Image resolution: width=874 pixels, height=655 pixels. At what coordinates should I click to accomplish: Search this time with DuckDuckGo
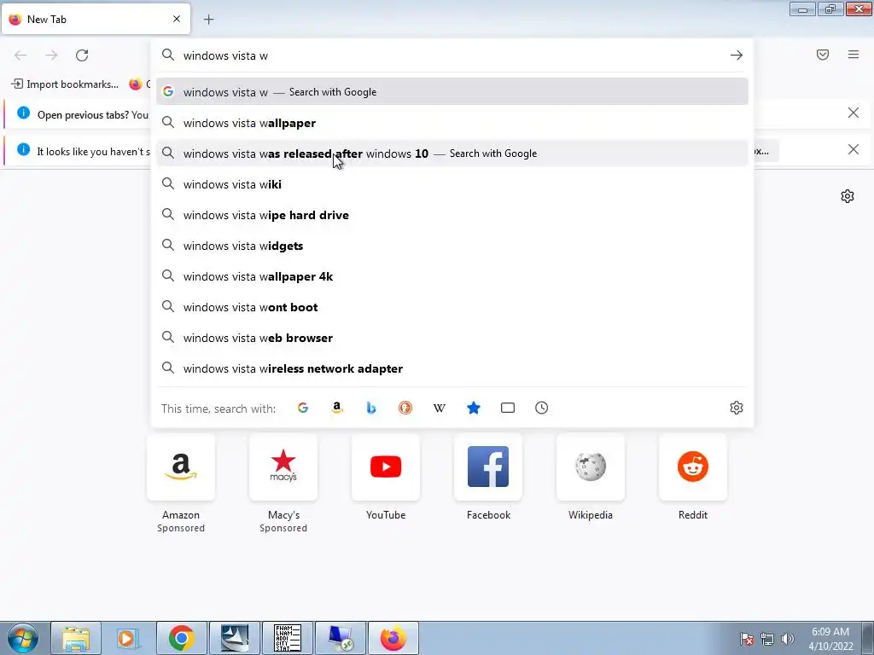coord(405,408)
